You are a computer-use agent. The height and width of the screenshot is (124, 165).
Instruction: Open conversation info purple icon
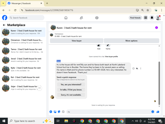click(156, 27)
